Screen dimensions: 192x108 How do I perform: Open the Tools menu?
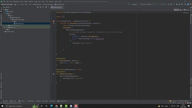pyautogui.click(x=43, y=1)
